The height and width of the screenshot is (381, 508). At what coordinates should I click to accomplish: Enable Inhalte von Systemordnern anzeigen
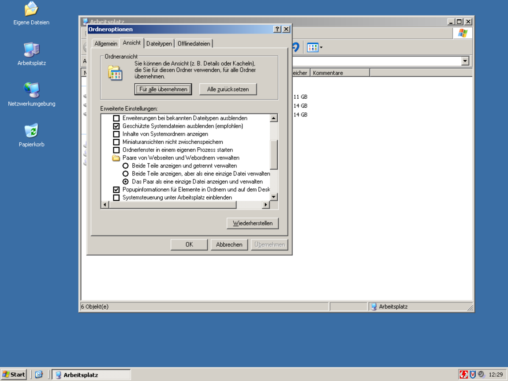116,134
